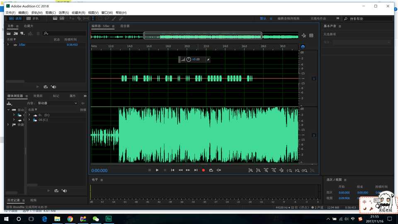Screen dimensions: 398x224
Task: Select the Marquee Selection tool
Action: pos(100,19)
